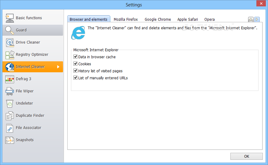Click the File Wiper shredder icon
This screenshot has width=268, height=165.
(x=9, y=91)
